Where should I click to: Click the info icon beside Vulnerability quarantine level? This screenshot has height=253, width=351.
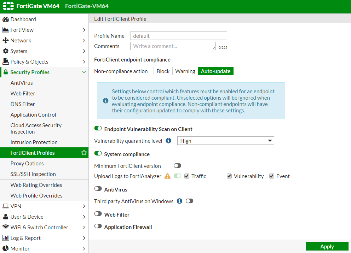tap(168, 141)
